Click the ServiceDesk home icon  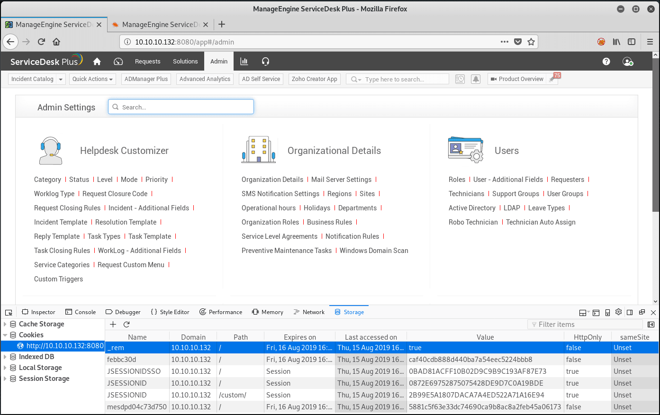point(97,61)
